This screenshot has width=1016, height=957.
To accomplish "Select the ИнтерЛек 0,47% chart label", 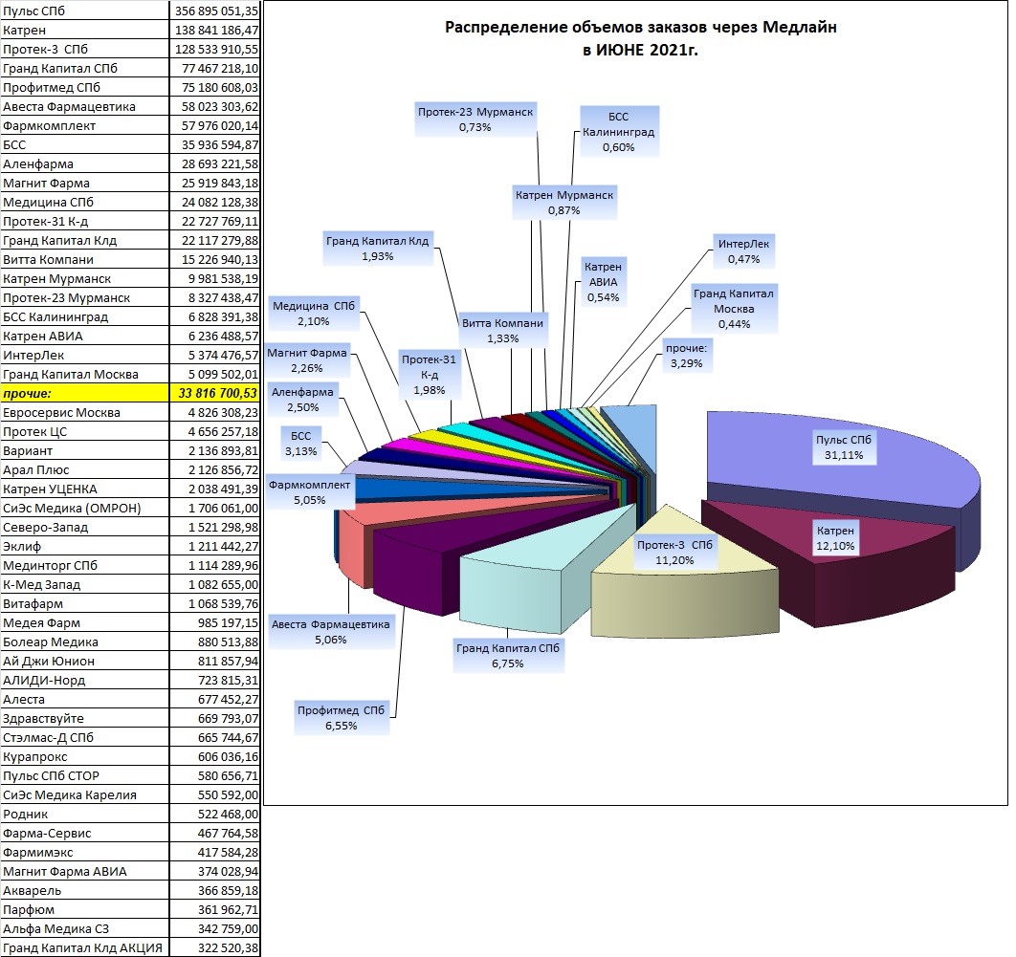I will click(743, 251).
